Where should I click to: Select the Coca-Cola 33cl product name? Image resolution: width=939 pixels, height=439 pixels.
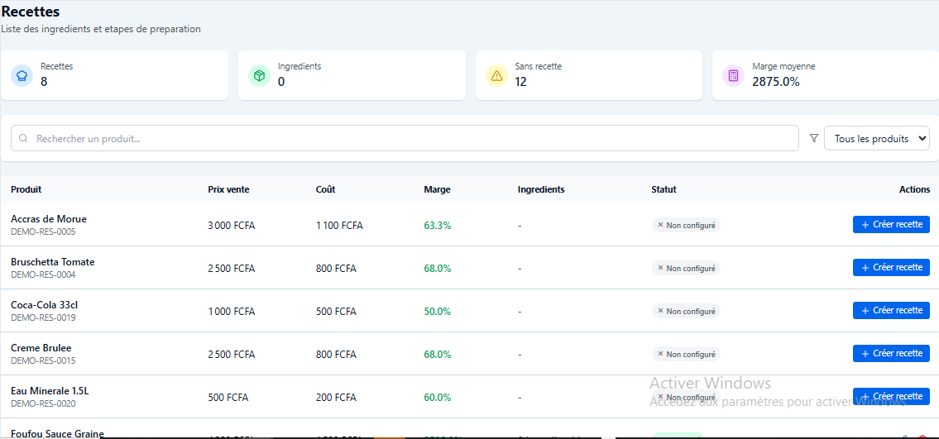(x=45, y=305)
